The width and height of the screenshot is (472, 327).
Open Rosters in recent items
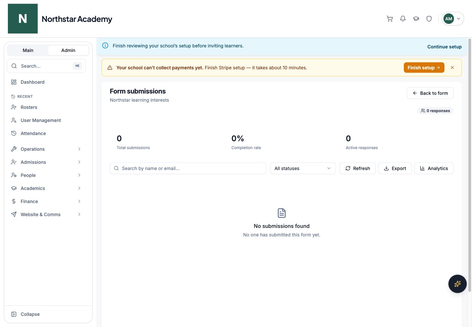46,107
